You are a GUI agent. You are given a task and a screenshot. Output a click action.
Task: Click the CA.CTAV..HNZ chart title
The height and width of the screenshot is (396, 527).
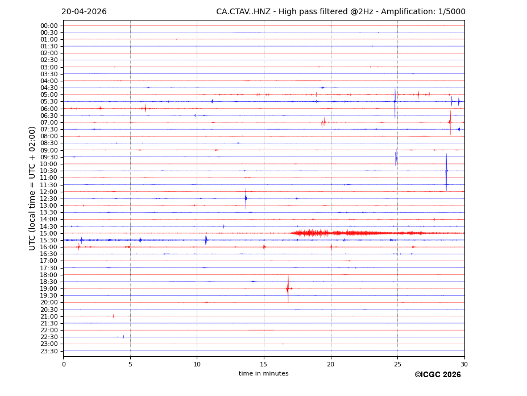tap(341, 12)
